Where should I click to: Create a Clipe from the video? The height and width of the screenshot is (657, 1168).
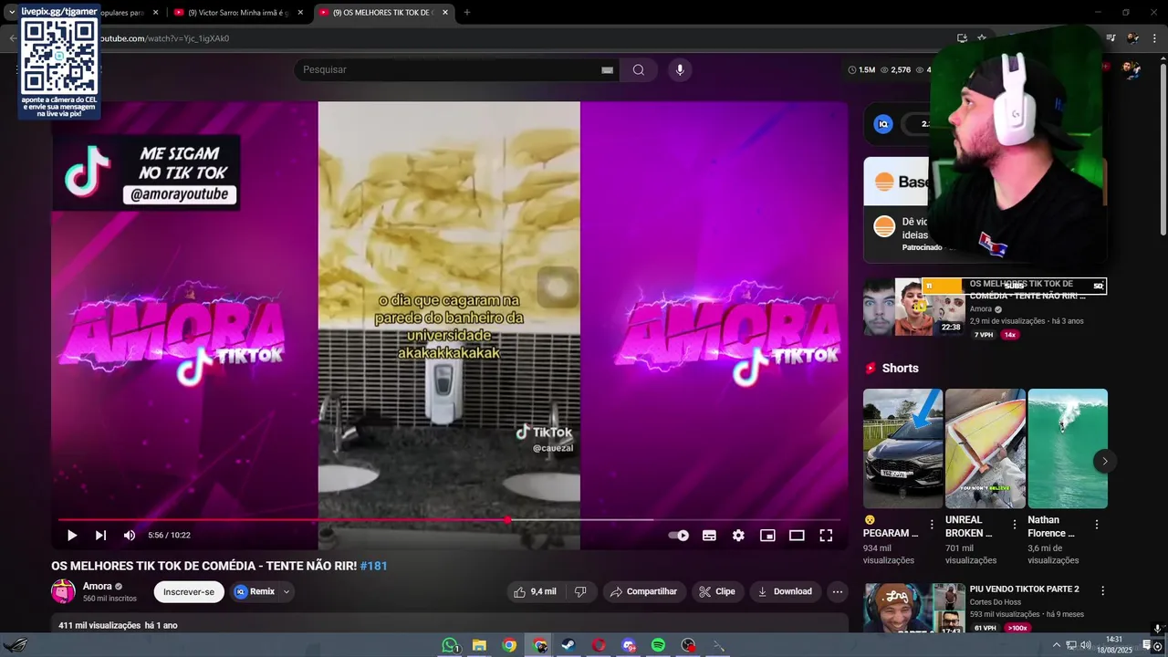point(717,591)
